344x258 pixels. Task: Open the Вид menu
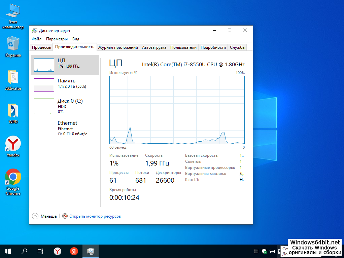[x=76, y=39]
